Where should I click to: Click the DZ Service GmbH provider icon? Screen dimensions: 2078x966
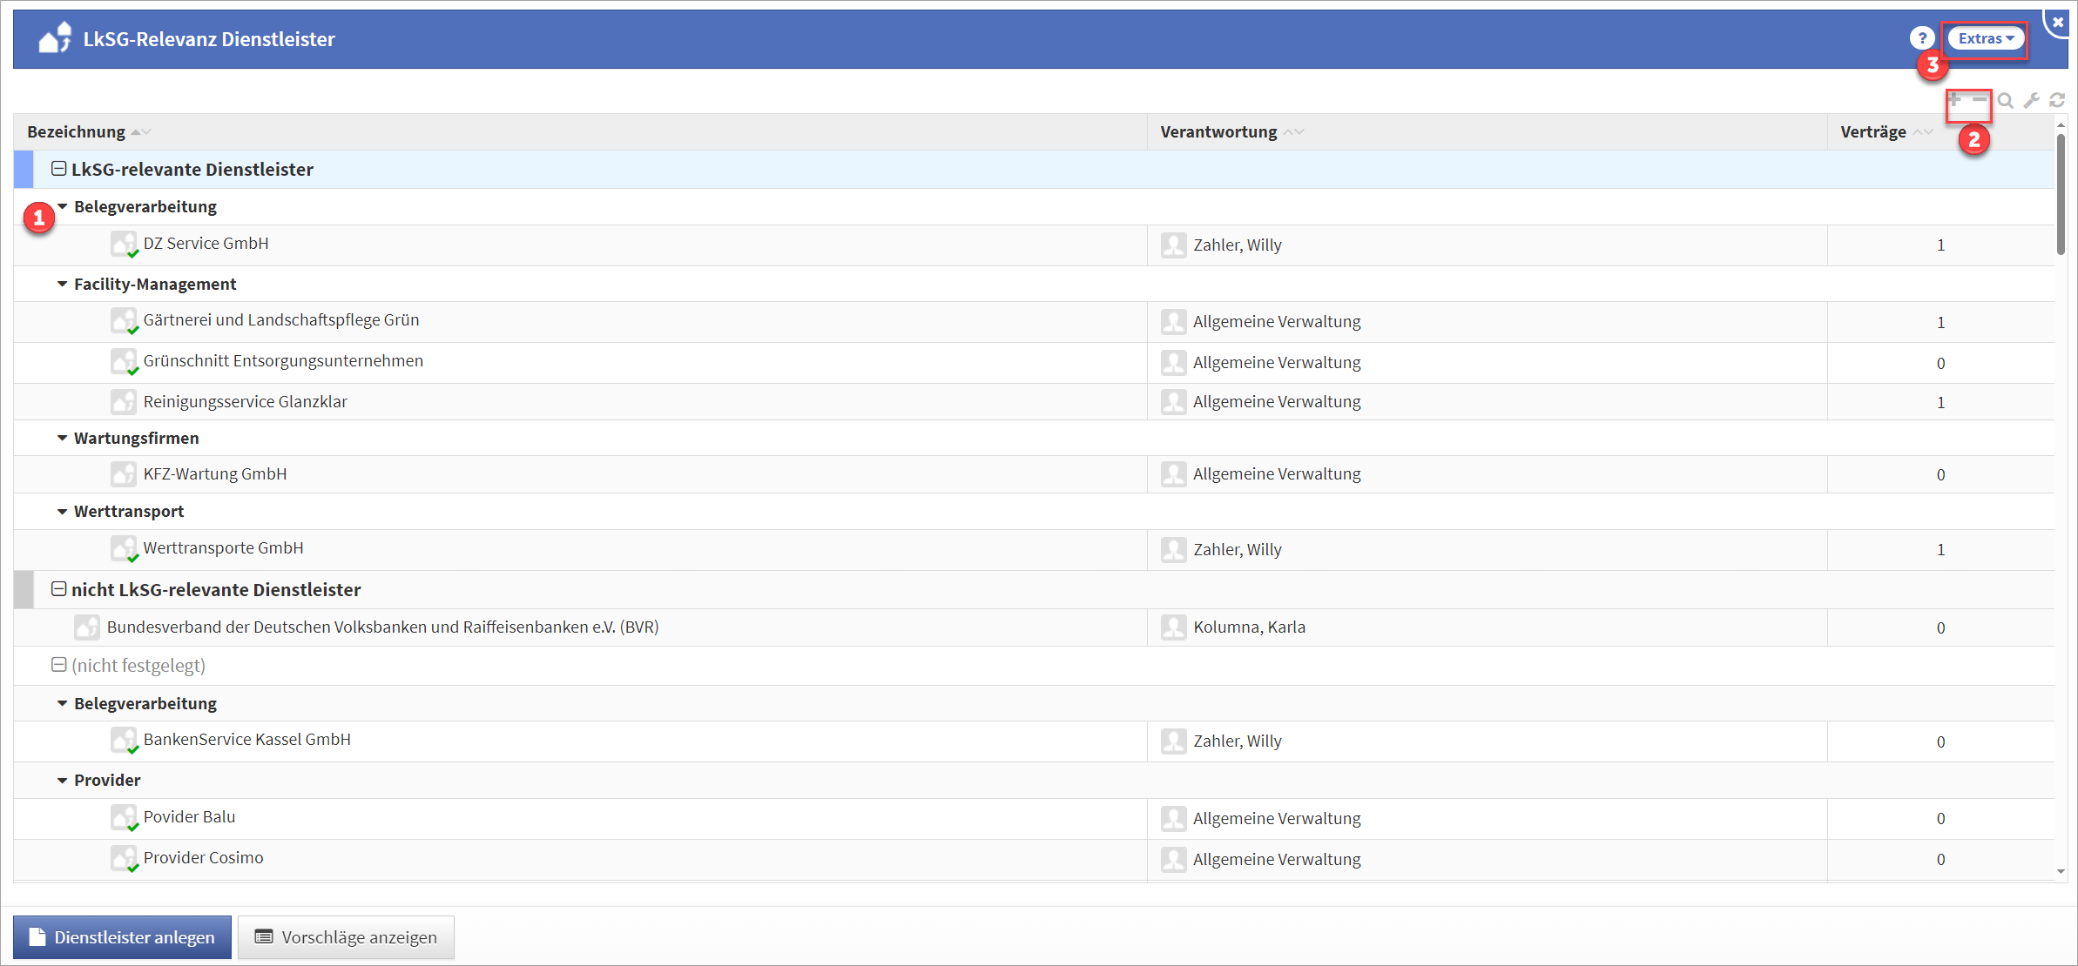tap(124, 244)
